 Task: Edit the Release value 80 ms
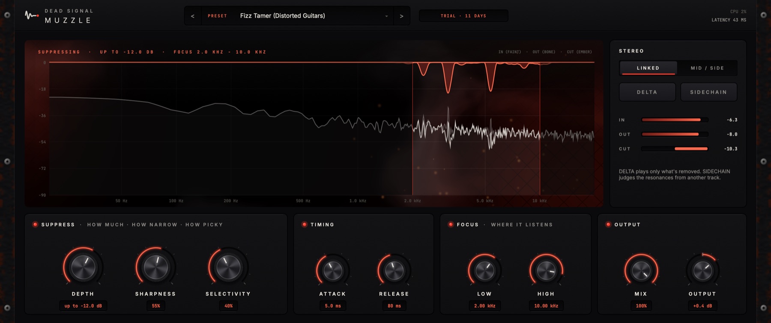(394, 306)
